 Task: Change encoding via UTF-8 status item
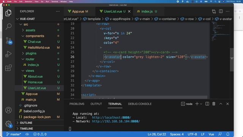tap(192, 134)
